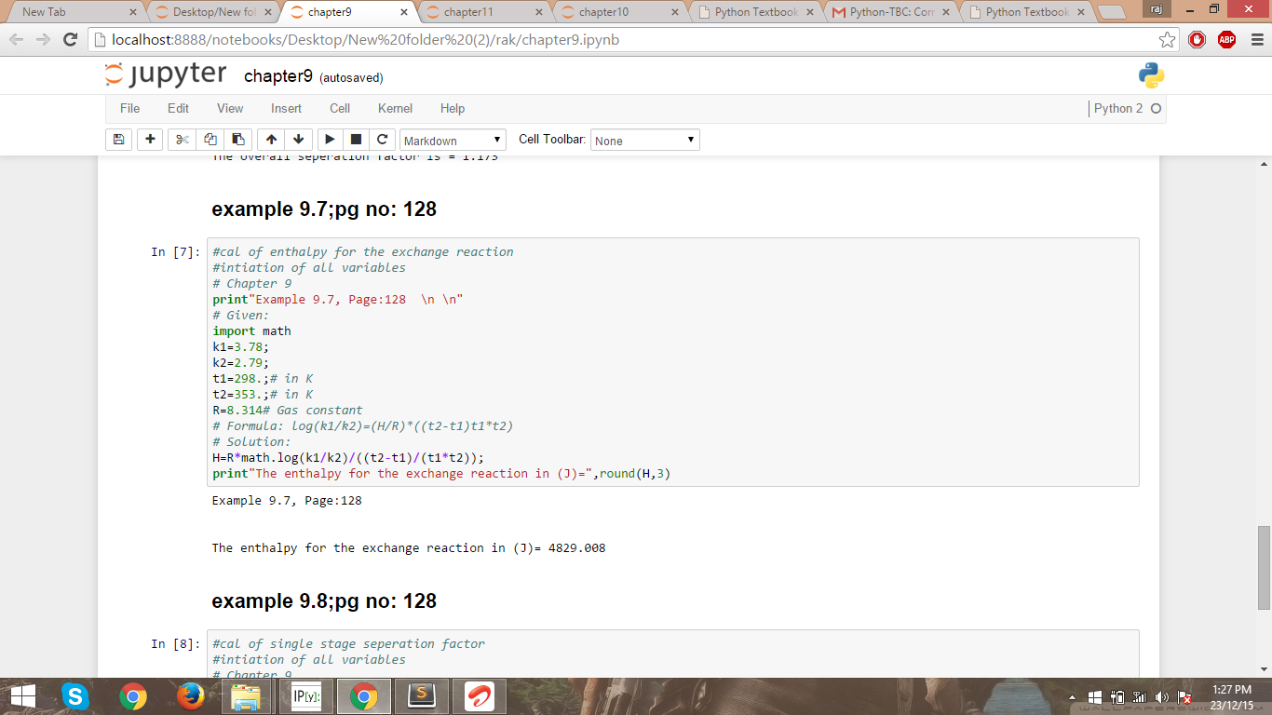Launch Skype from the taskbar
1272x715 pixels.
point(74,696)
